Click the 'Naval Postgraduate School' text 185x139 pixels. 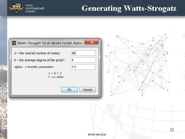[x=35, y=8]
